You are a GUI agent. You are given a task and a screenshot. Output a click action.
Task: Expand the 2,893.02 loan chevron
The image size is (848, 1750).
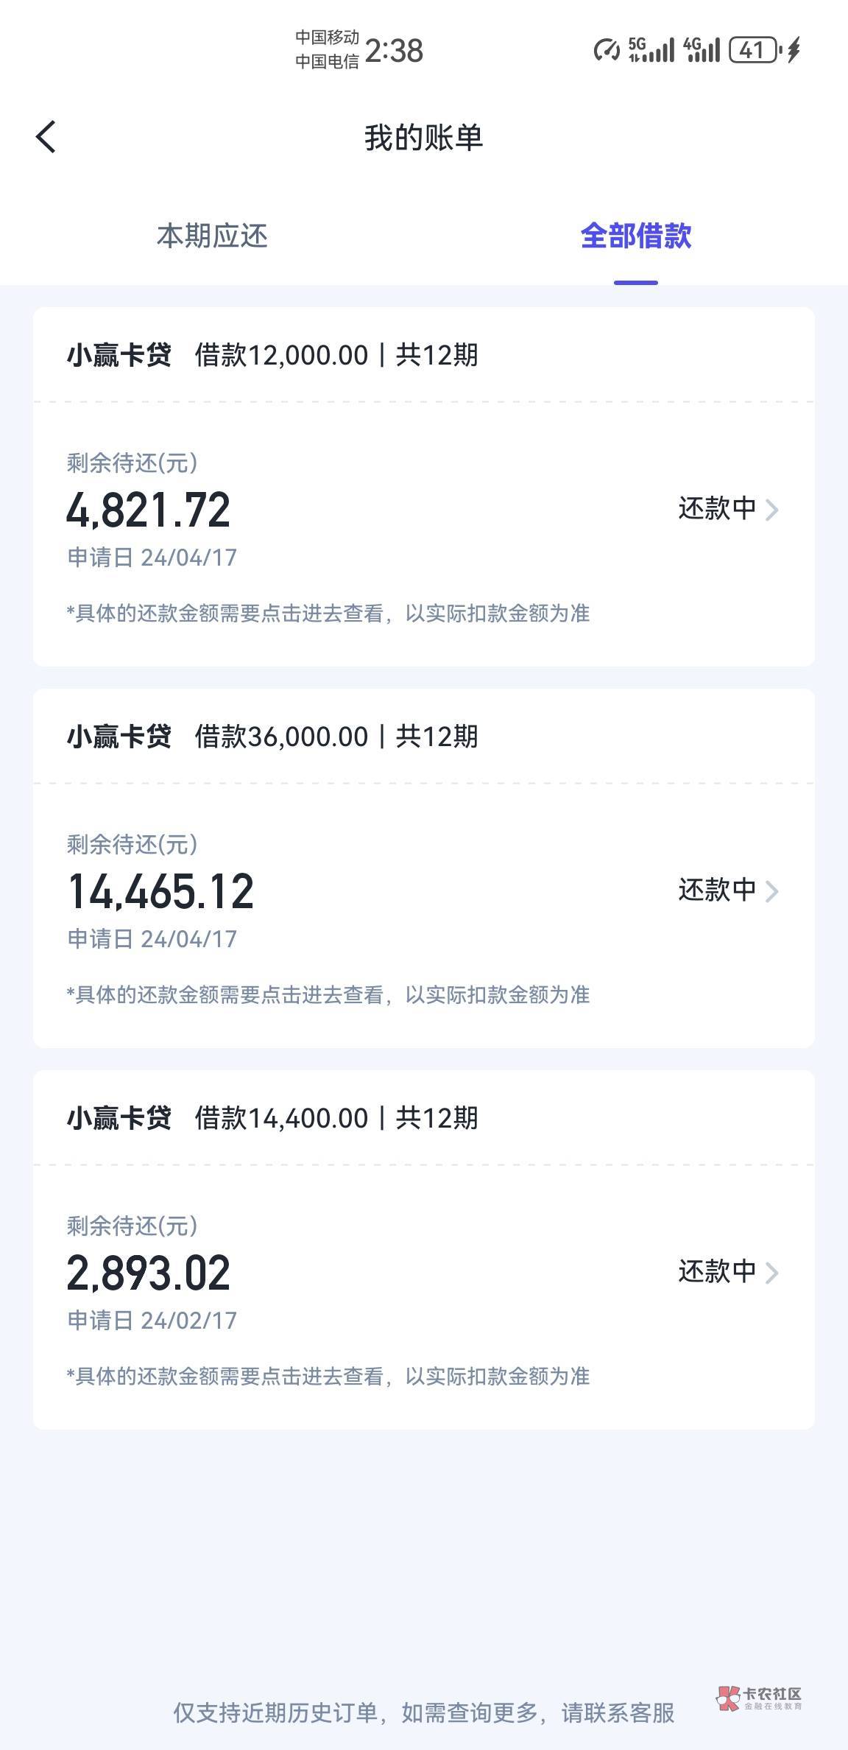click(772, 1273)
